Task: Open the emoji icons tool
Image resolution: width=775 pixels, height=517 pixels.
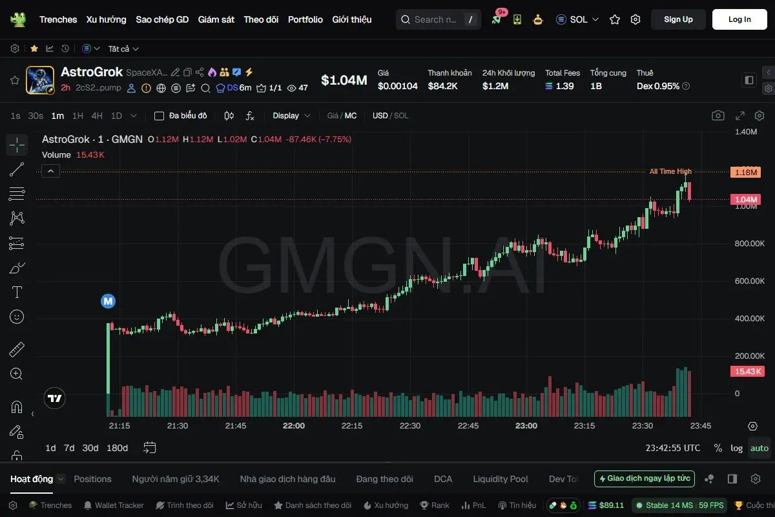Action: [17, 317]
